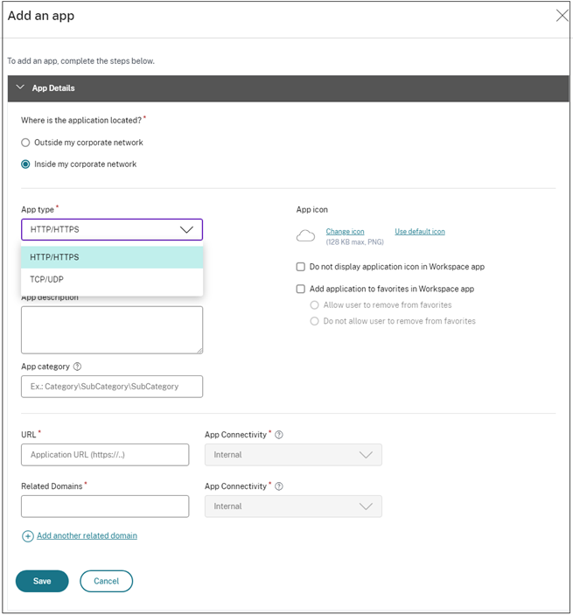Screen dimensions: 573x615
Task: Select Inside my corporate network option
Action: coord(26,164)
